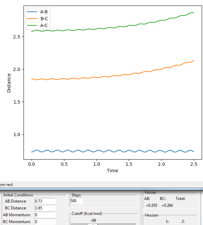The height and width of the screenshot is (225, 203).
Task: Click the Time x-axis label
Action: coord(112,171)
